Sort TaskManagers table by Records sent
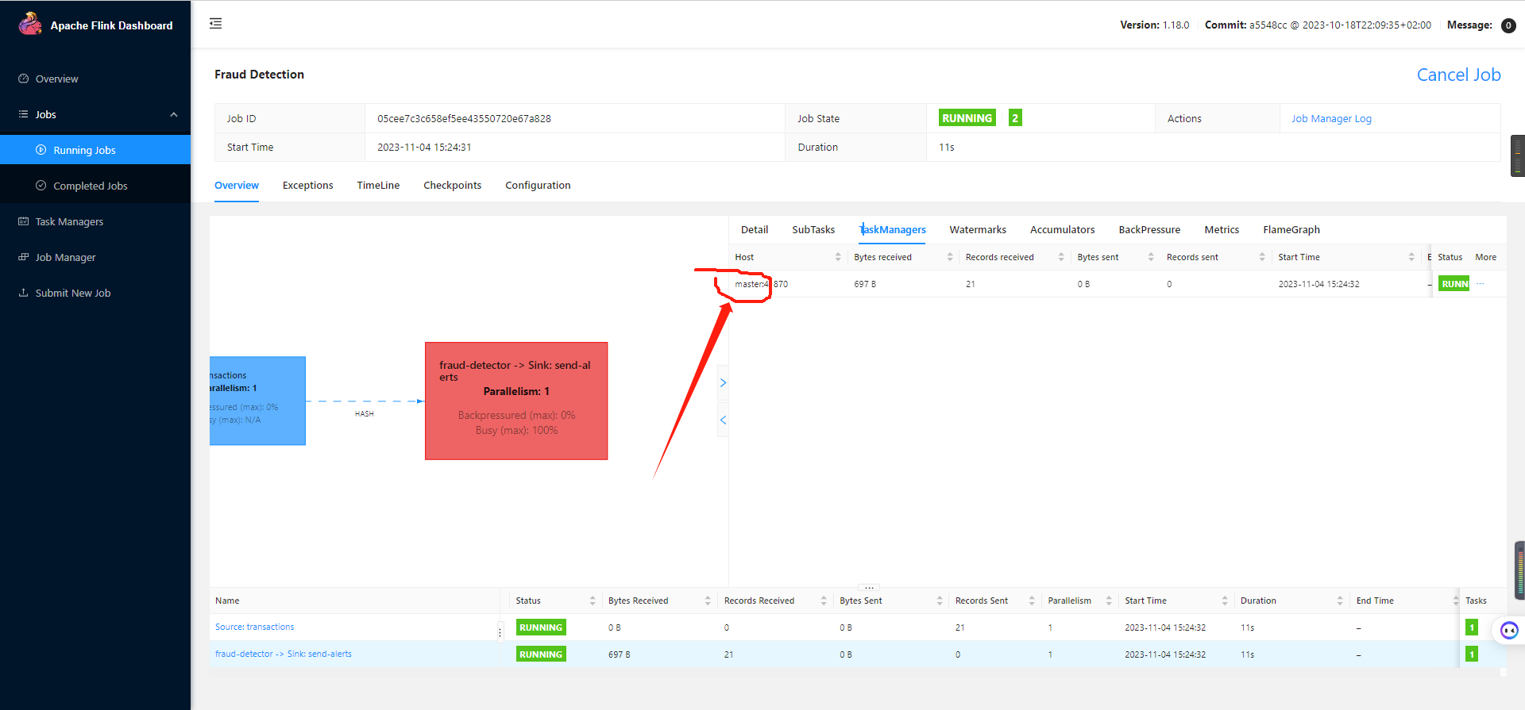The image size is (1525, 710). coord(1262,257)
